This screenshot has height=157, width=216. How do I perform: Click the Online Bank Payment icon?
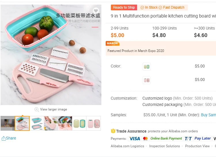click(x=166, y=138)
